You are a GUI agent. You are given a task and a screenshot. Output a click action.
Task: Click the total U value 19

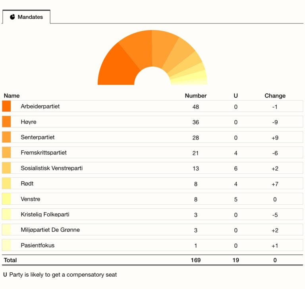pyautogui.click(x=236, y=260)
